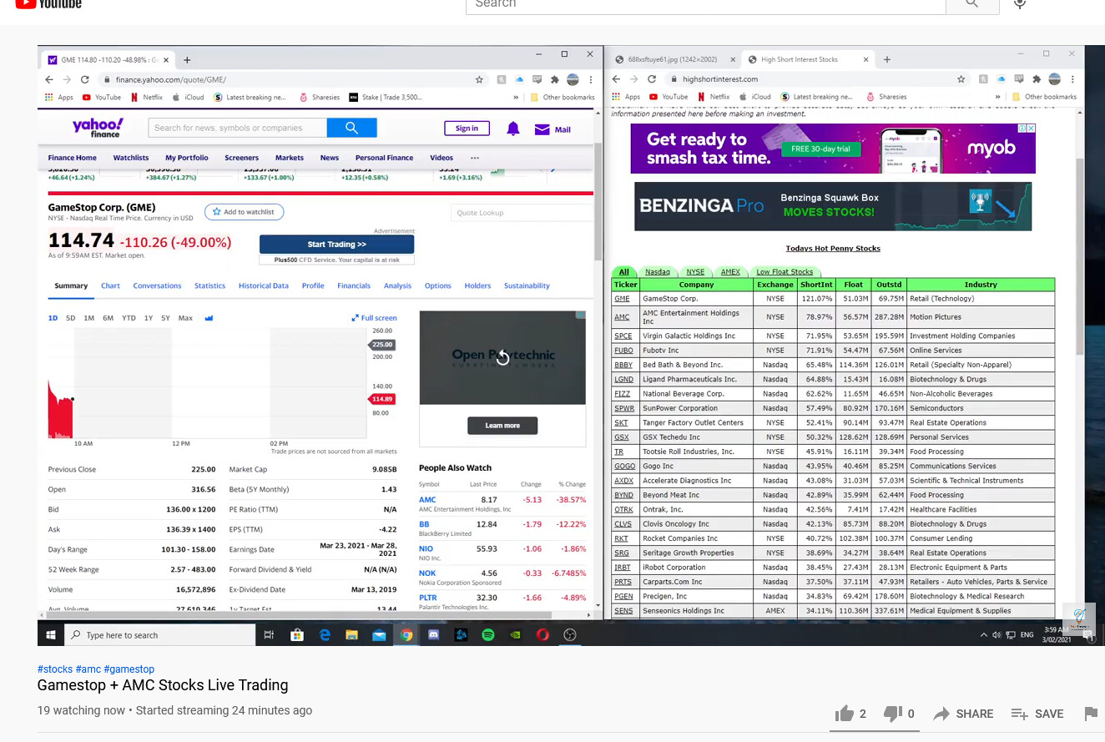Select the Nasdaq filter tab
1105x742 pixels.
click(x=658, y=272)
